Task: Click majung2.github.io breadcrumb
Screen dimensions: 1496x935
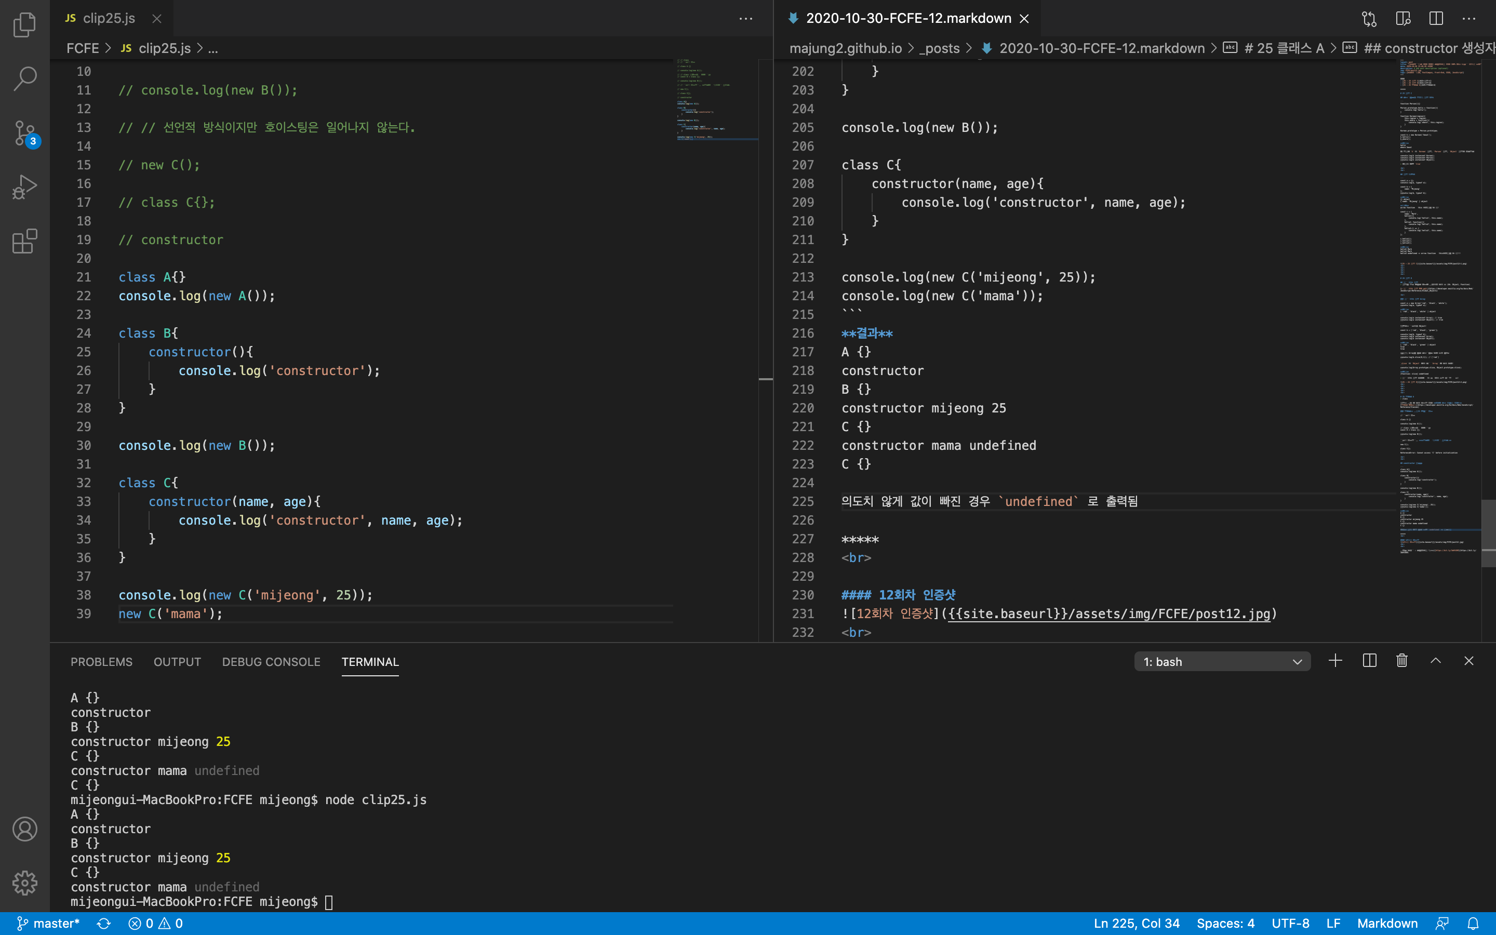Action: pos(845,48)
